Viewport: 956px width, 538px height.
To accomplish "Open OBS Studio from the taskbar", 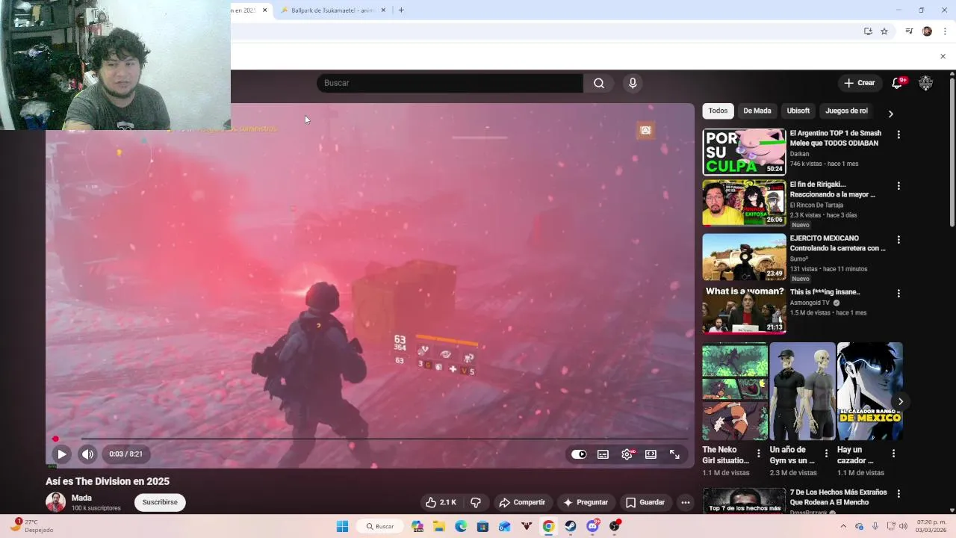I will (614, 526).
